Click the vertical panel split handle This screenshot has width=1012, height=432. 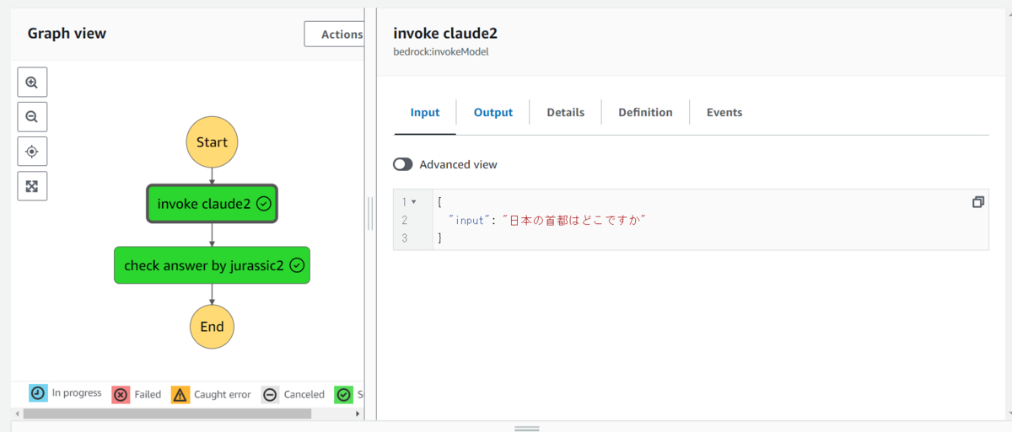point(370,214)
